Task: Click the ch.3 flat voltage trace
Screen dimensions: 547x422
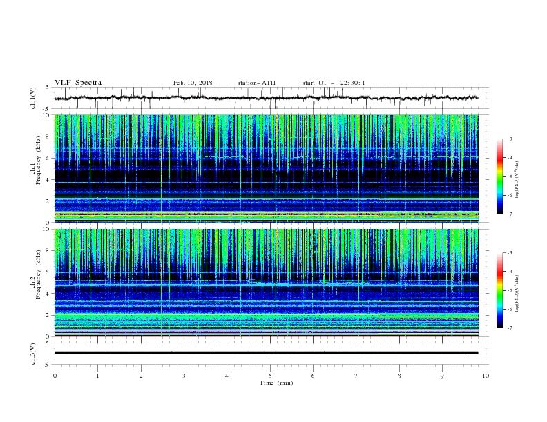Action: pos(266,353)
